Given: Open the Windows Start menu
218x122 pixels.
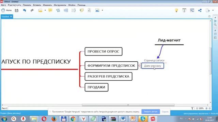Looking at the screenshot, I should tap(4, 119).
